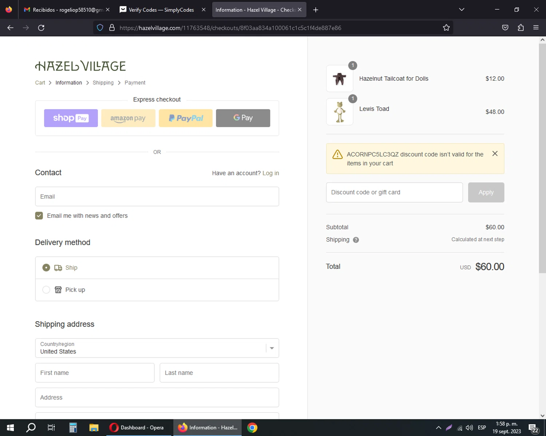Image resolution: width=546 pixels, height=436 pixels.
Task: Focus the Email input field
Action: pyautogui.click(x=157, y=197)
